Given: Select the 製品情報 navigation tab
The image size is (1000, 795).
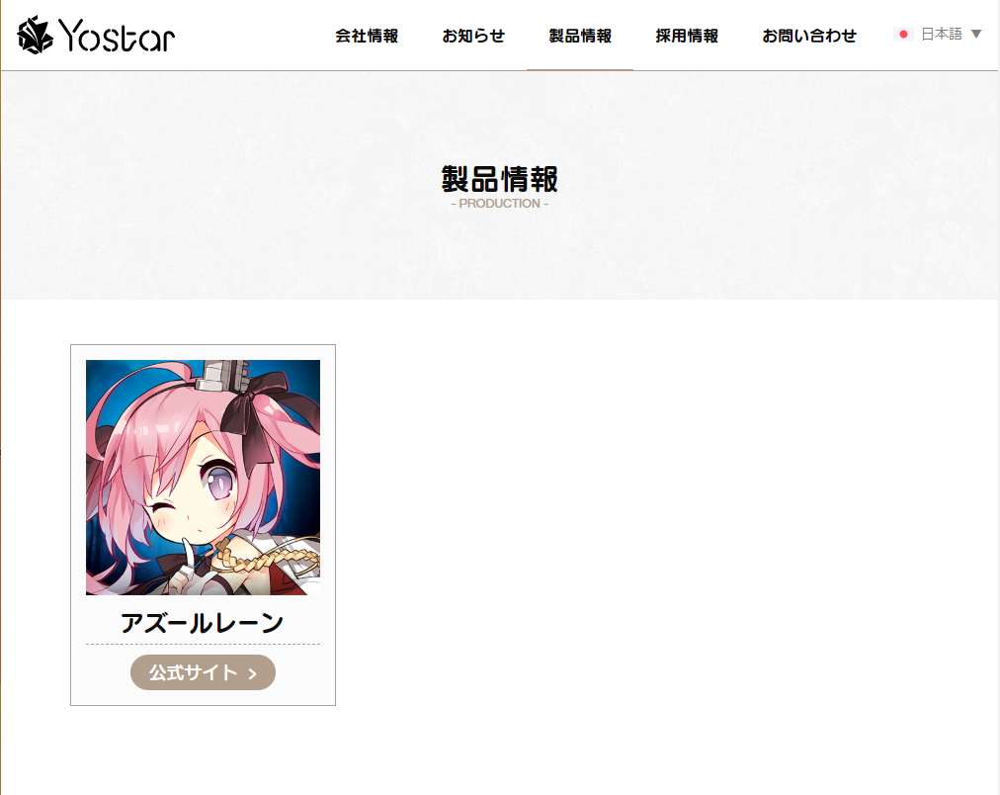Looking at the screenshot, I should coord(580,36).
